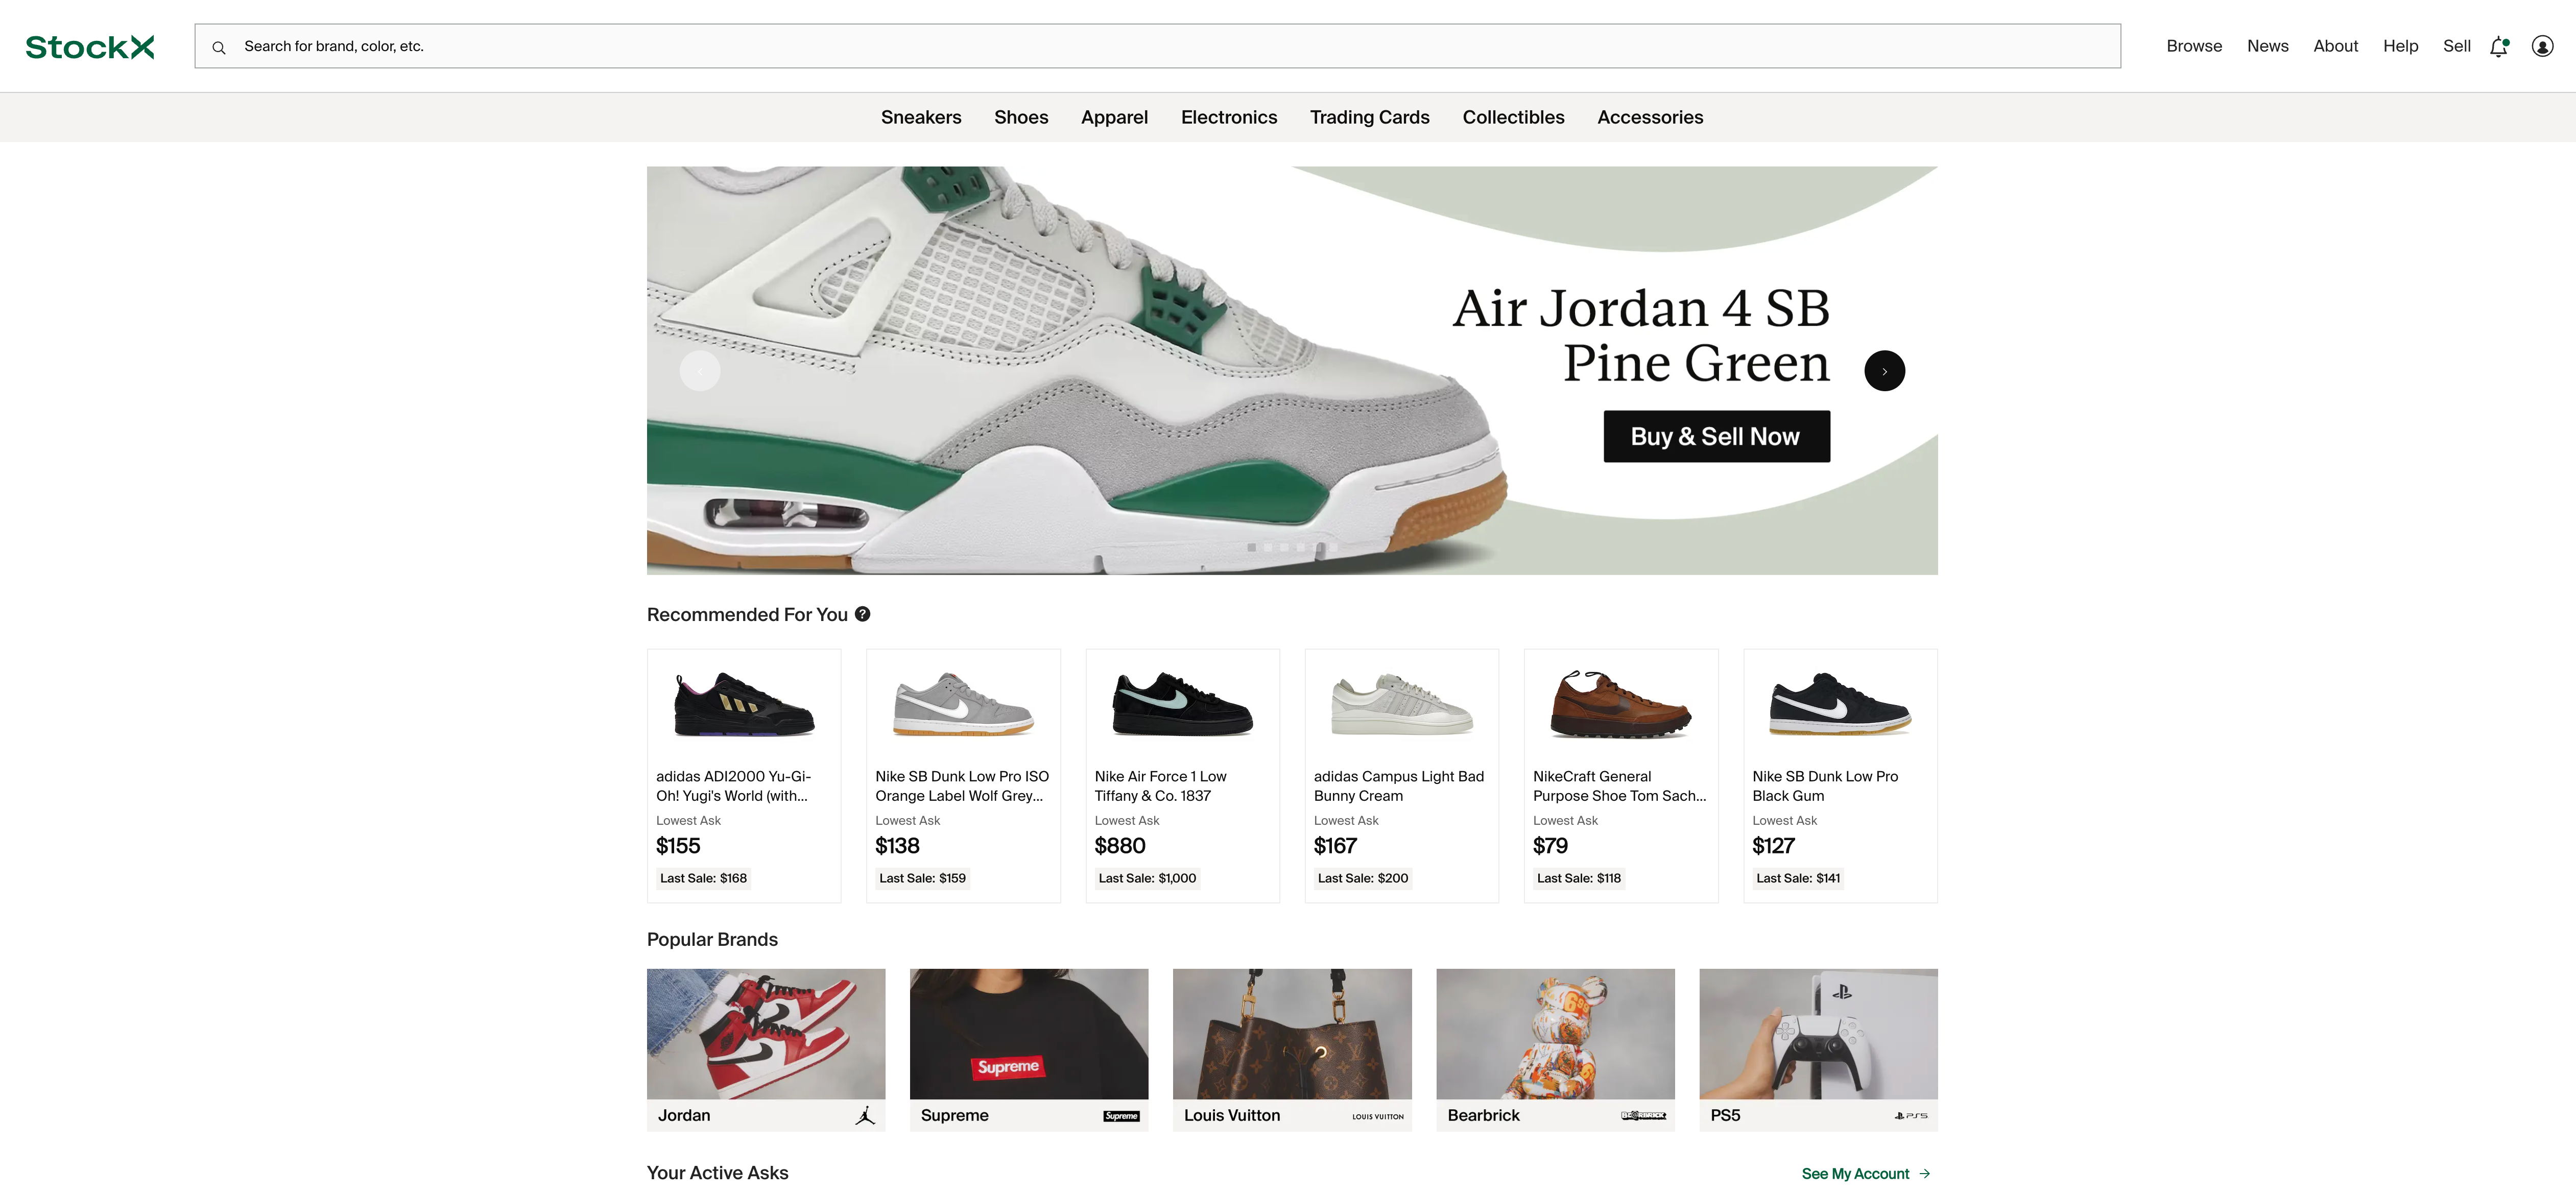2576x1193 pixels.
Task: Click the small Supreme box logo icon
Action: [x=1121, y=1116]
